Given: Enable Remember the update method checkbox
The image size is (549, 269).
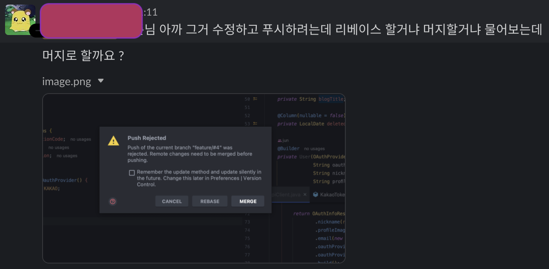Looking at the screenshot, I should (x=132, y=172).
